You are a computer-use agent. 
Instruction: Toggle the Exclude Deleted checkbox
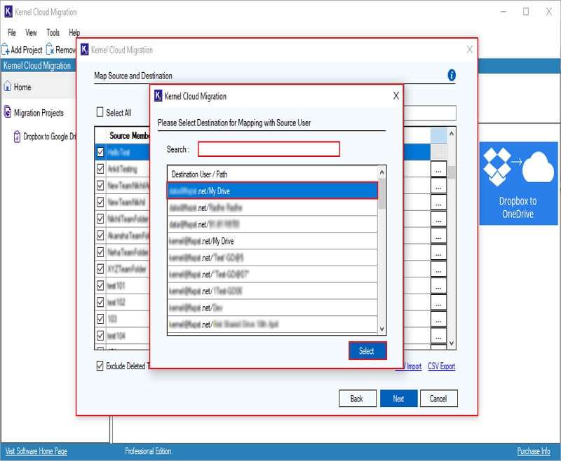(x=100, y=366)
